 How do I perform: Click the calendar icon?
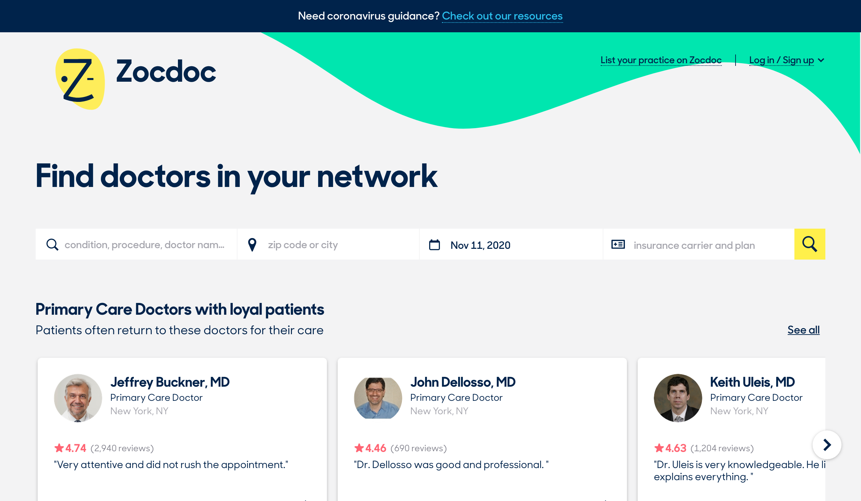[434, 244]
